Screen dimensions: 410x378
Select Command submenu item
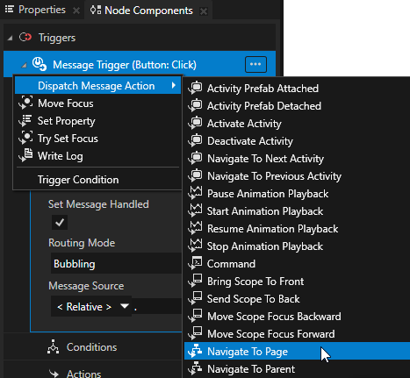click(x=297, y=263)
